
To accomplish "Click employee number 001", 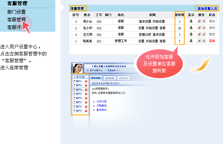I will pos(99,41).
